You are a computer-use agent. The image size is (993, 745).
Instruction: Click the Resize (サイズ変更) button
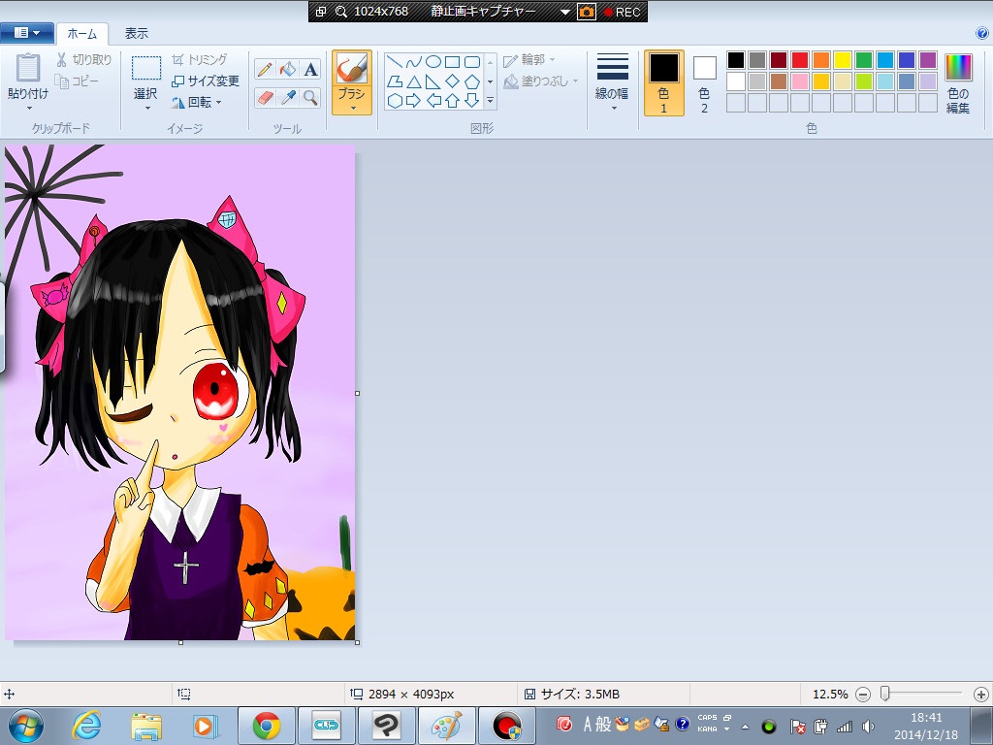(x=206, y=81)
